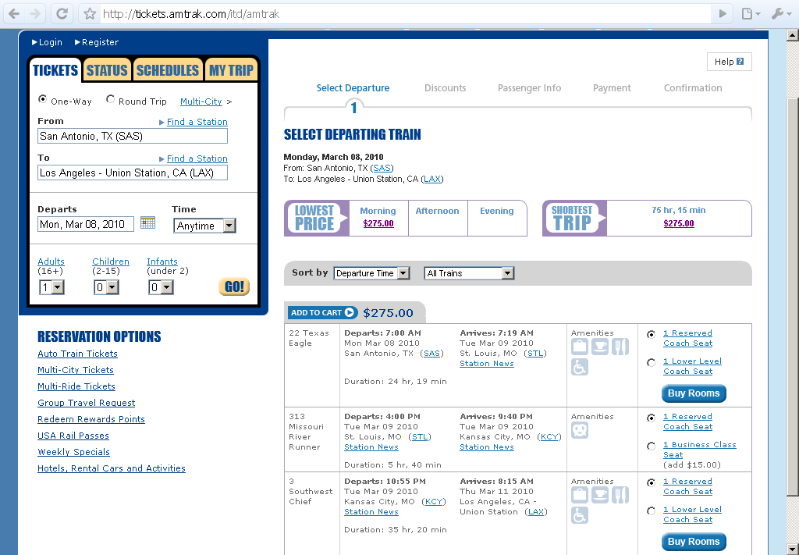Viewport: 799px width, 555px height.
Task: Open the departure date calendar icon
Action: point(147,222)
